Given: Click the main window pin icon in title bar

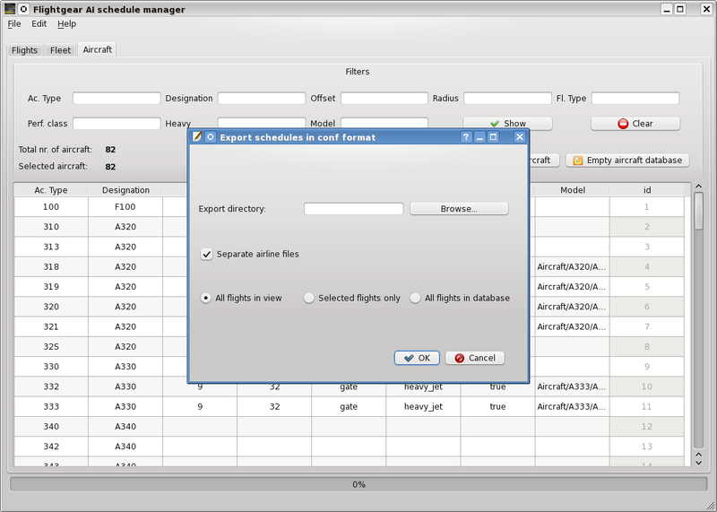Looking at the screenshot, I should (23, 9).
